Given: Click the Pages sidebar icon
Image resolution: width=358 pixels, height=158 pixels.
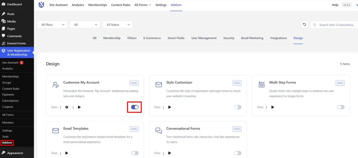Looking at the screenshot, I should click(3, 29).
